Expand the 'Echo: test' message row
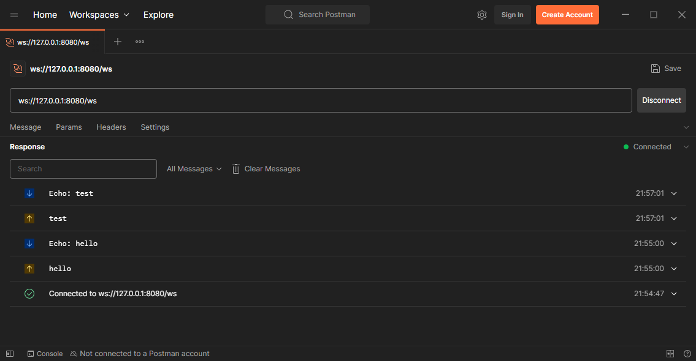Image resolution: width=696 pixels, height=361 pixels. (674, 193)
